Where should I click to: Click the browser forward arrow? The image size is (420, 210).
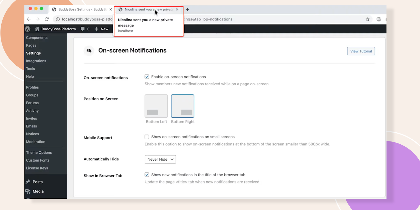point(38,19)
